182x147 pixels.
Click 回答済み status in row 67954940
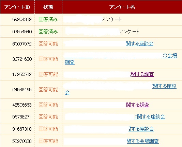48,32
